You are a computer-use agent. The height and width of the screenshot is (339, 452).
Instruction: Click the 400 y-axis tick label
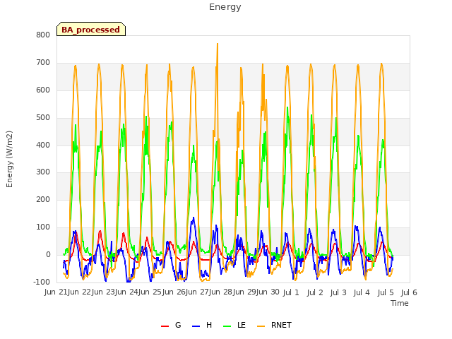coord(43,145)
